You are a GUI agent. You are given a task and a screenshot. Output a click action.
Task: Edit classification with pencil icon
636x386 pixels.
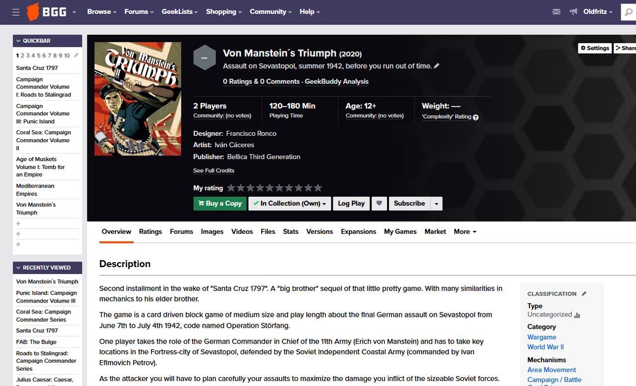pos(584,294)
